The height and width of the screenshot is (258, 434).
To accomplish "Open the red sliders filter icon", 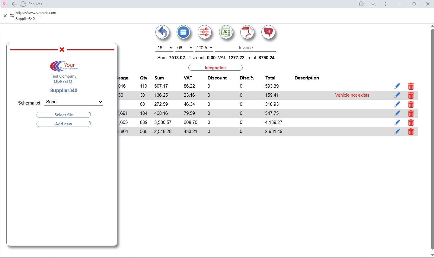I will click(x=205, y=32).
